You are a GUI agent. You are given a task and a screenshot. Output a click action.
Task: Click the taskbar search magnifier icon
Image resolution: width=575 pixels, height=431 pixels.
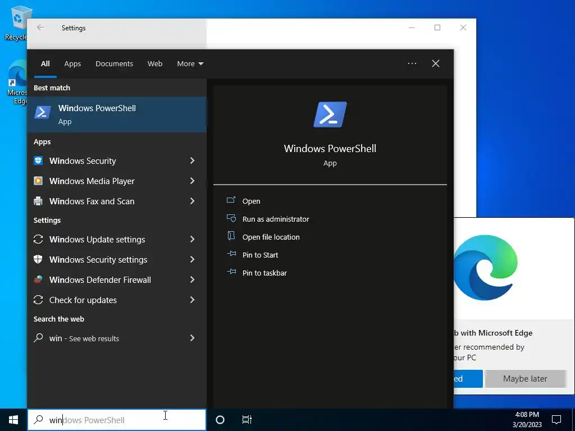(x=38, y=420)
